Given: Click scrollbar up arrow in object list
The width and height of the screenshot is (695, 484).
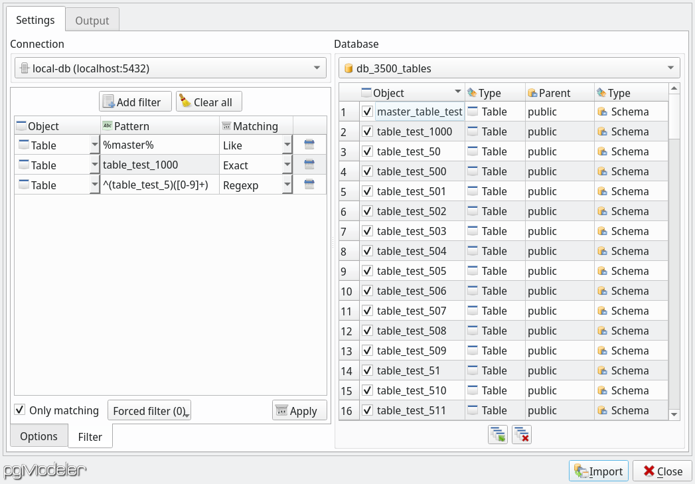Looking at the screenshot, I should (x=674, y=88).
